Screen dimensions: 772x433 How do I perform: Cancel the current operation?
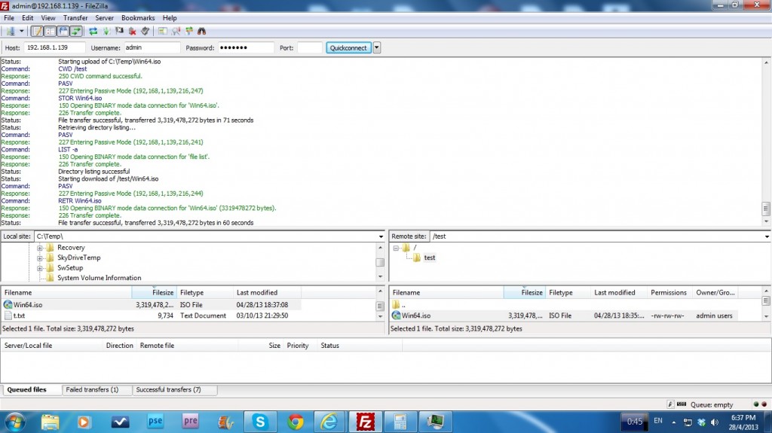coord(119,31)
